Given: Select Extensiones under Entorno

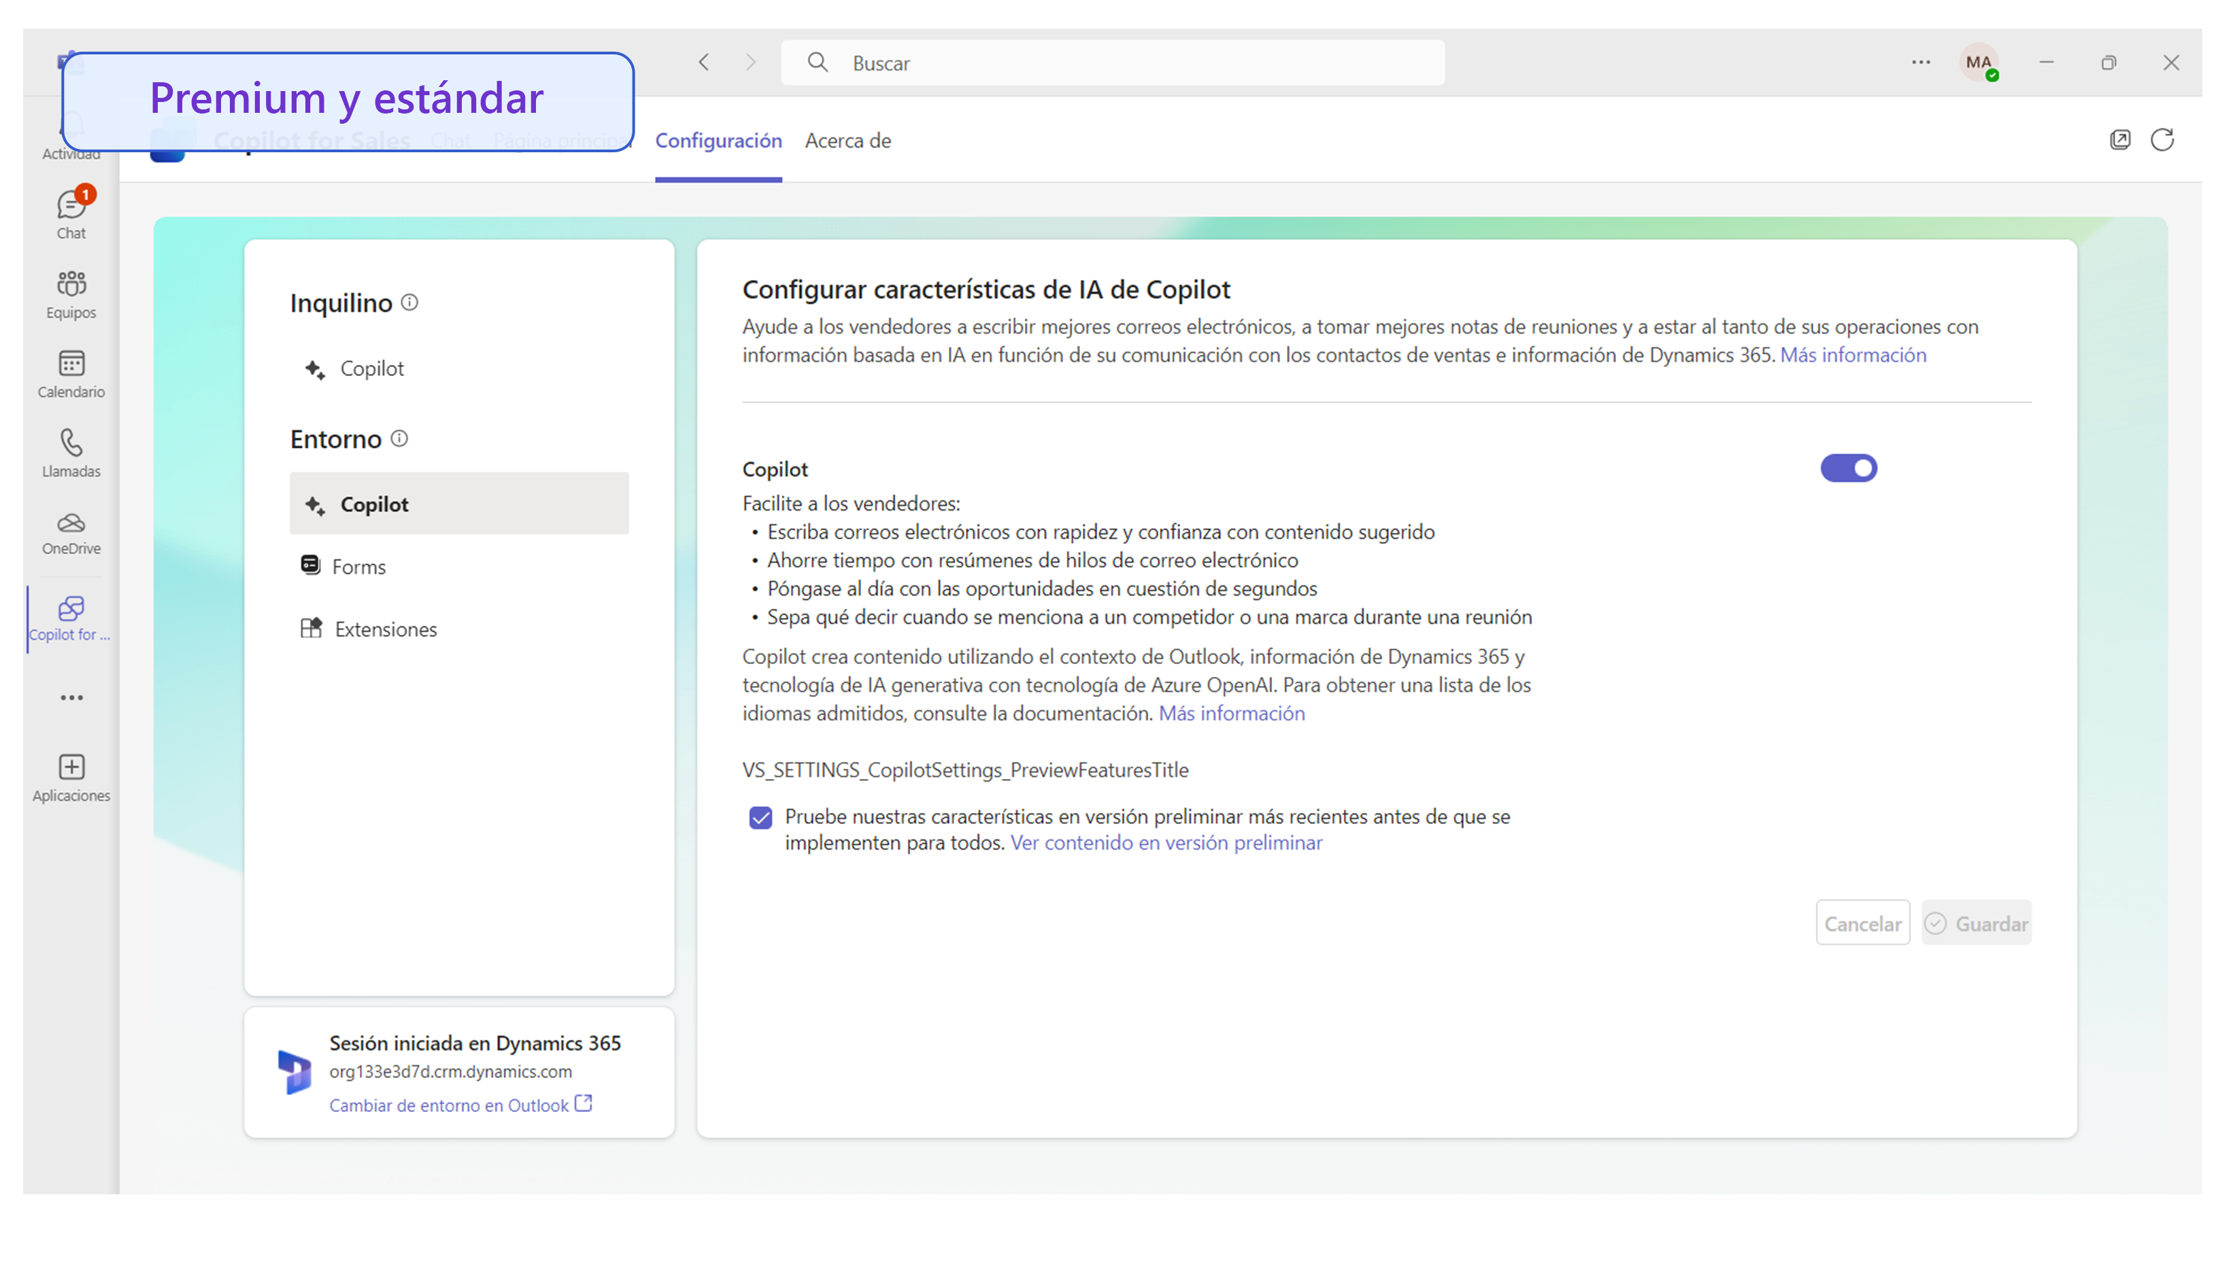Looking at the screenshot, I should 385,629.
